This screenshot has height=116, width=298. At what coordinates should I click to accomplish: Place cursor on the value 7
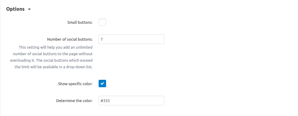coord(102,39)
